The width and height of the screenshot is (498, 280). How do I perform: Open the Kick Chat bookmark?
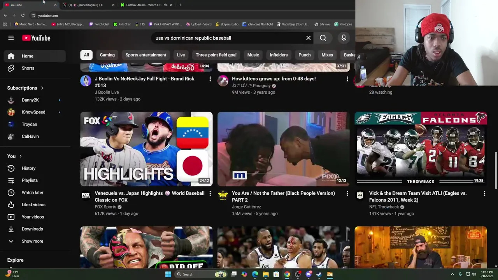(122, 24)
